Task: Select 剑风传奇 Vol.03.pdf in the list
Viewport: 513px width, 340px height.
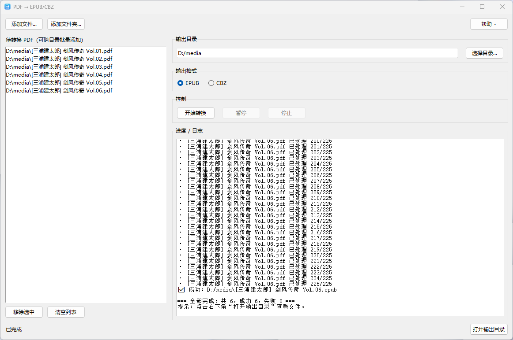Action: (59, 67)
